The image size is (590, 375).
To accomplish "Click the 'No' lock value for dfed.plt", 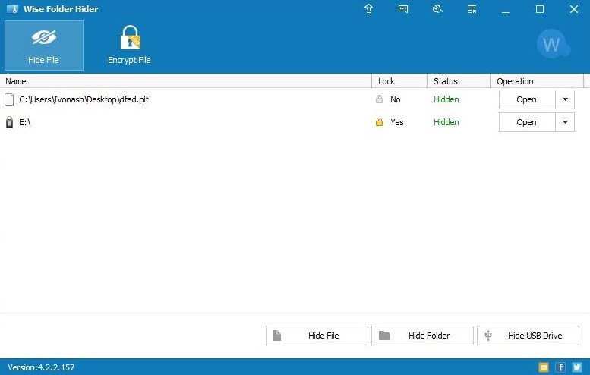I will pyautogui.click(x=395, y=99).
